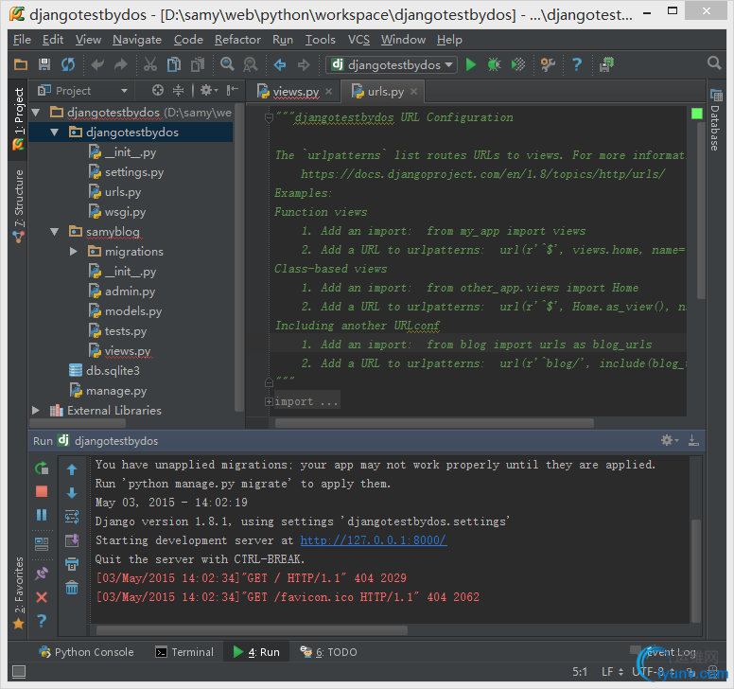Click the Redo arrow icon
This screenshot has width=734, height=689.
click(x=121, y=64)
